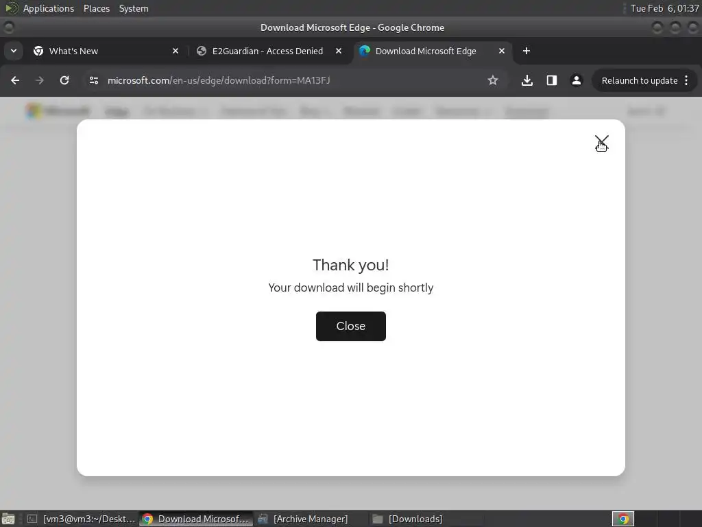Toggle the side panel icon
The height and width of the screenshot is (527, 702).
pyautogui.click(x=552, y=80)
